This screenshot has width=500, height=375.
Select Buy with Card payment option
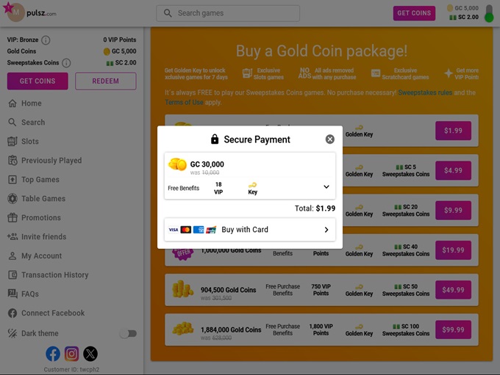249,230
